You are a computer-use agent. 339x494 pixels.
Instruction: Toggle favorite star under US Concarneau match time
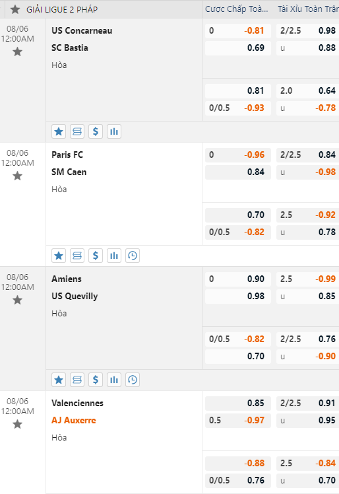(x=17, y=52)
